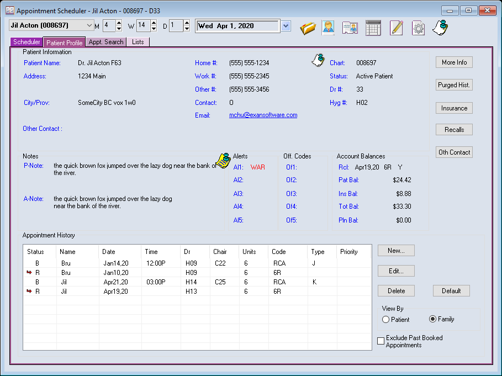Click the yellow sticky note icon near Notes
The image size is (502, 376).
[223, 160]
